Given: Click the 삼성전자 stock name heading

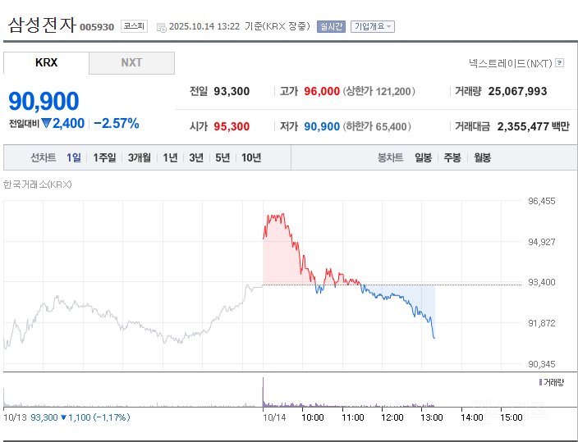Looking at the screenshot, I should [x=42, y=25].
